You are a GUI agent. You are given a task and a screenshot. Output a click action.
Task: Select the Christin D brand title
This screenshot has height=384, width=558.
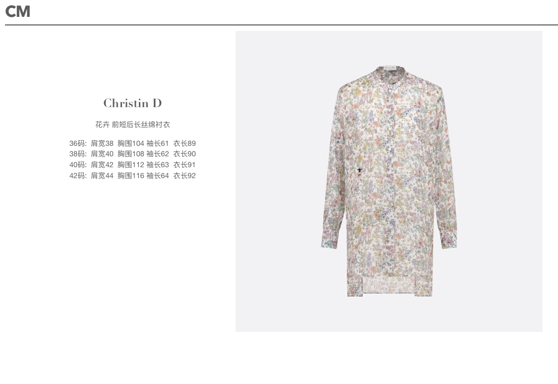coord(132,103)
